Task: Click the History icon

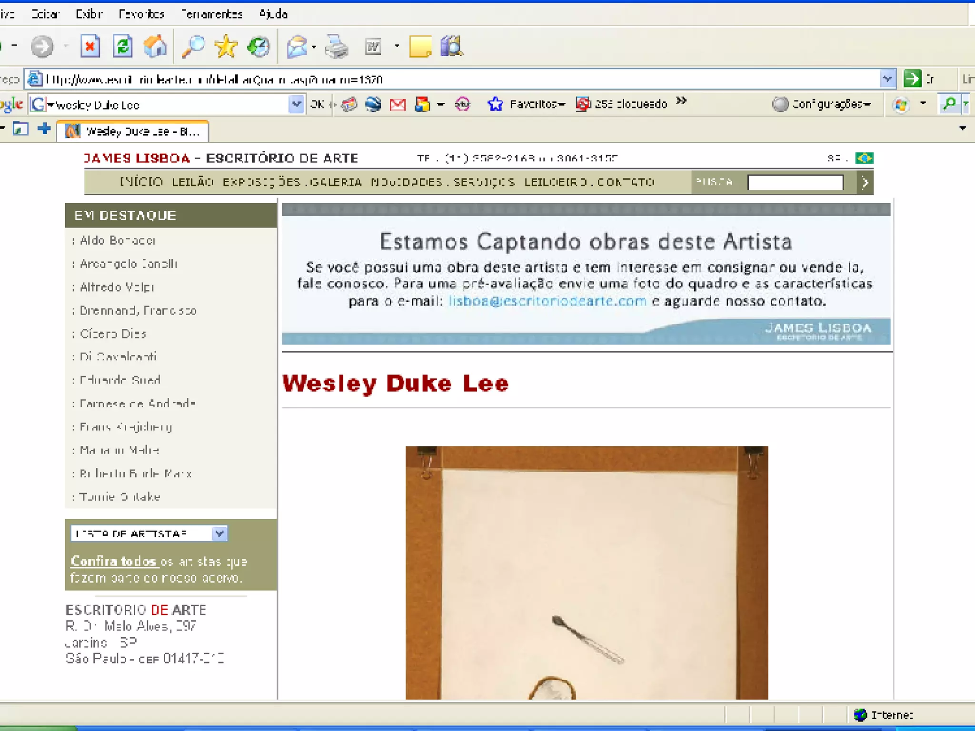Action: pos(259,47)
